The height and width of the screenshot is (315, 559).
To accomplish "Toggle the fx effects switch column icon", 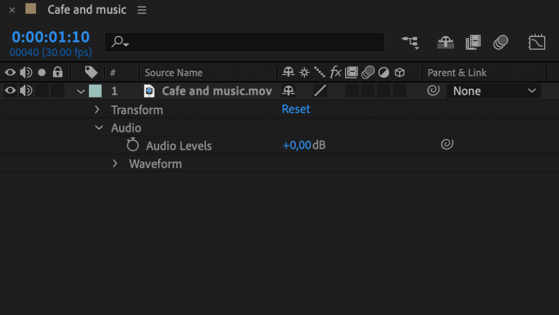I will pos(335,72).
